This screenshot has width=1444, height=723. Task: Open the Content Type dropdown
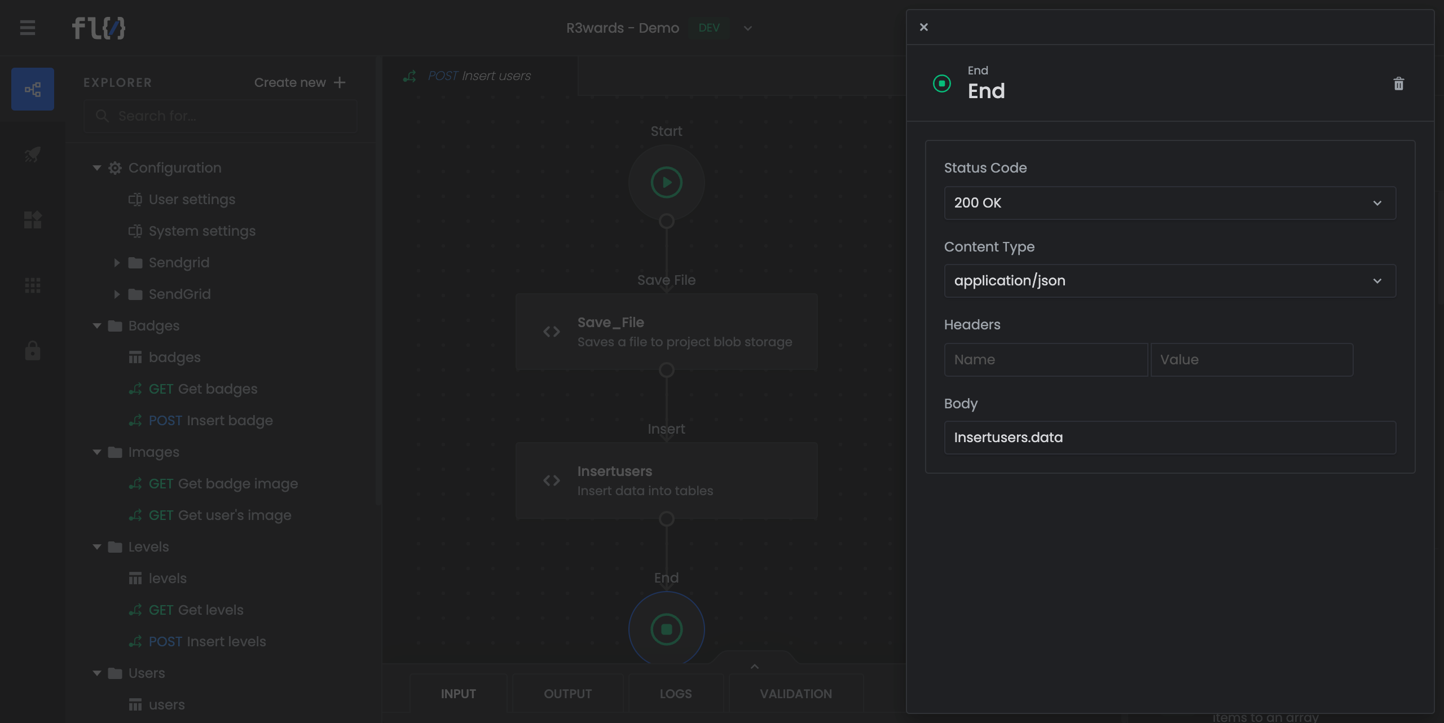[1170, 281]
